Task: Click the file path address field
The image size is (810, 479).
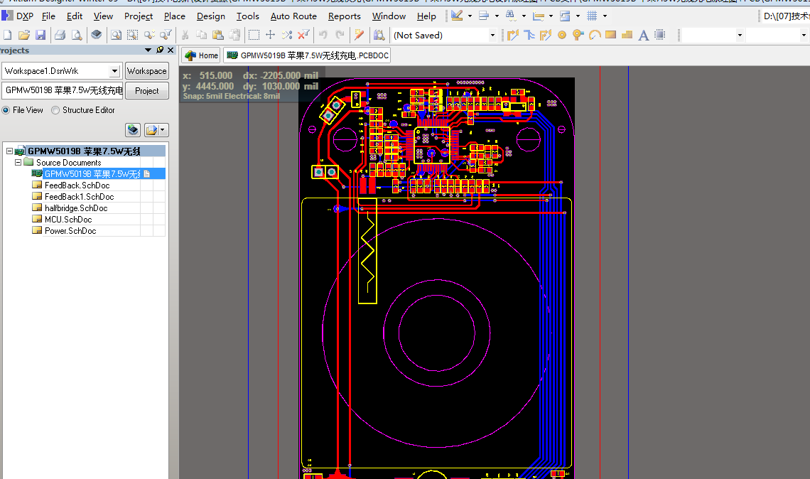Action: pos(785,16)
